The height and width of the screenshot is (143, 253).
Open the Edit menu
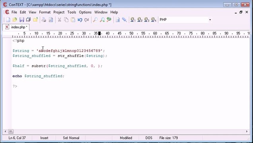pyautogui.click(x=23, y=12)
